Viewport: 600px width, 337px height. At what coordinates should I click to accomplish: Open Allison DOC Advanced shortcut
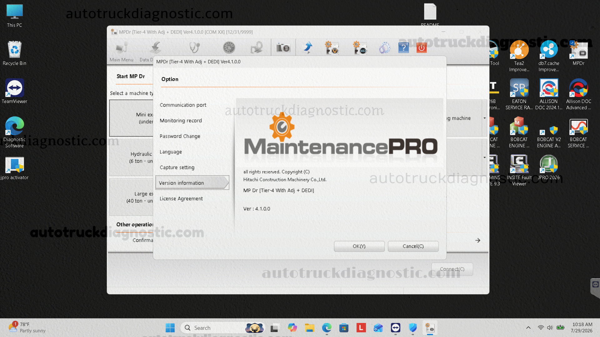coord(578,95)
